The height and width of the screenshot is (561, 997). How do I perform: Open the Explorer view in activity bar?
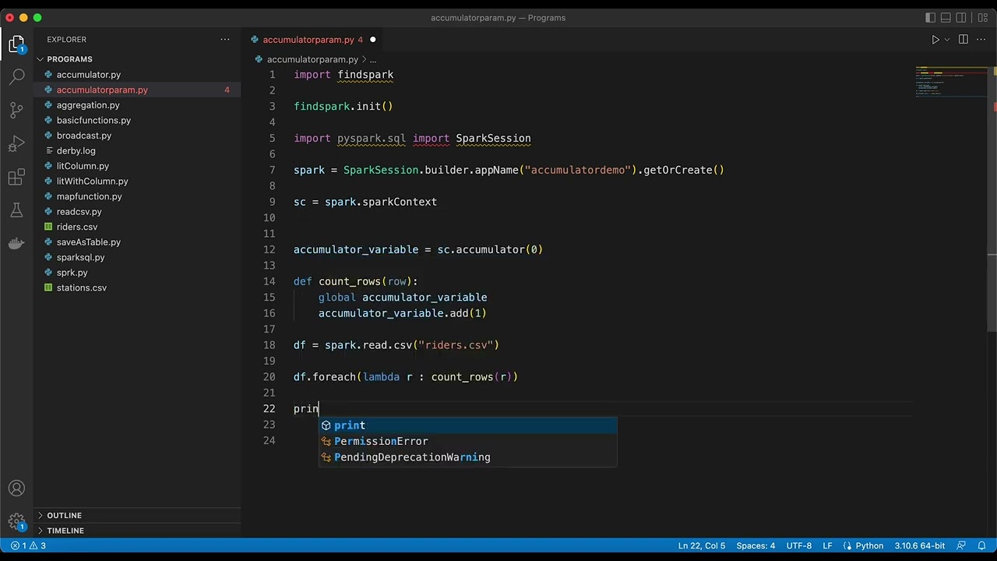[17, 44]
